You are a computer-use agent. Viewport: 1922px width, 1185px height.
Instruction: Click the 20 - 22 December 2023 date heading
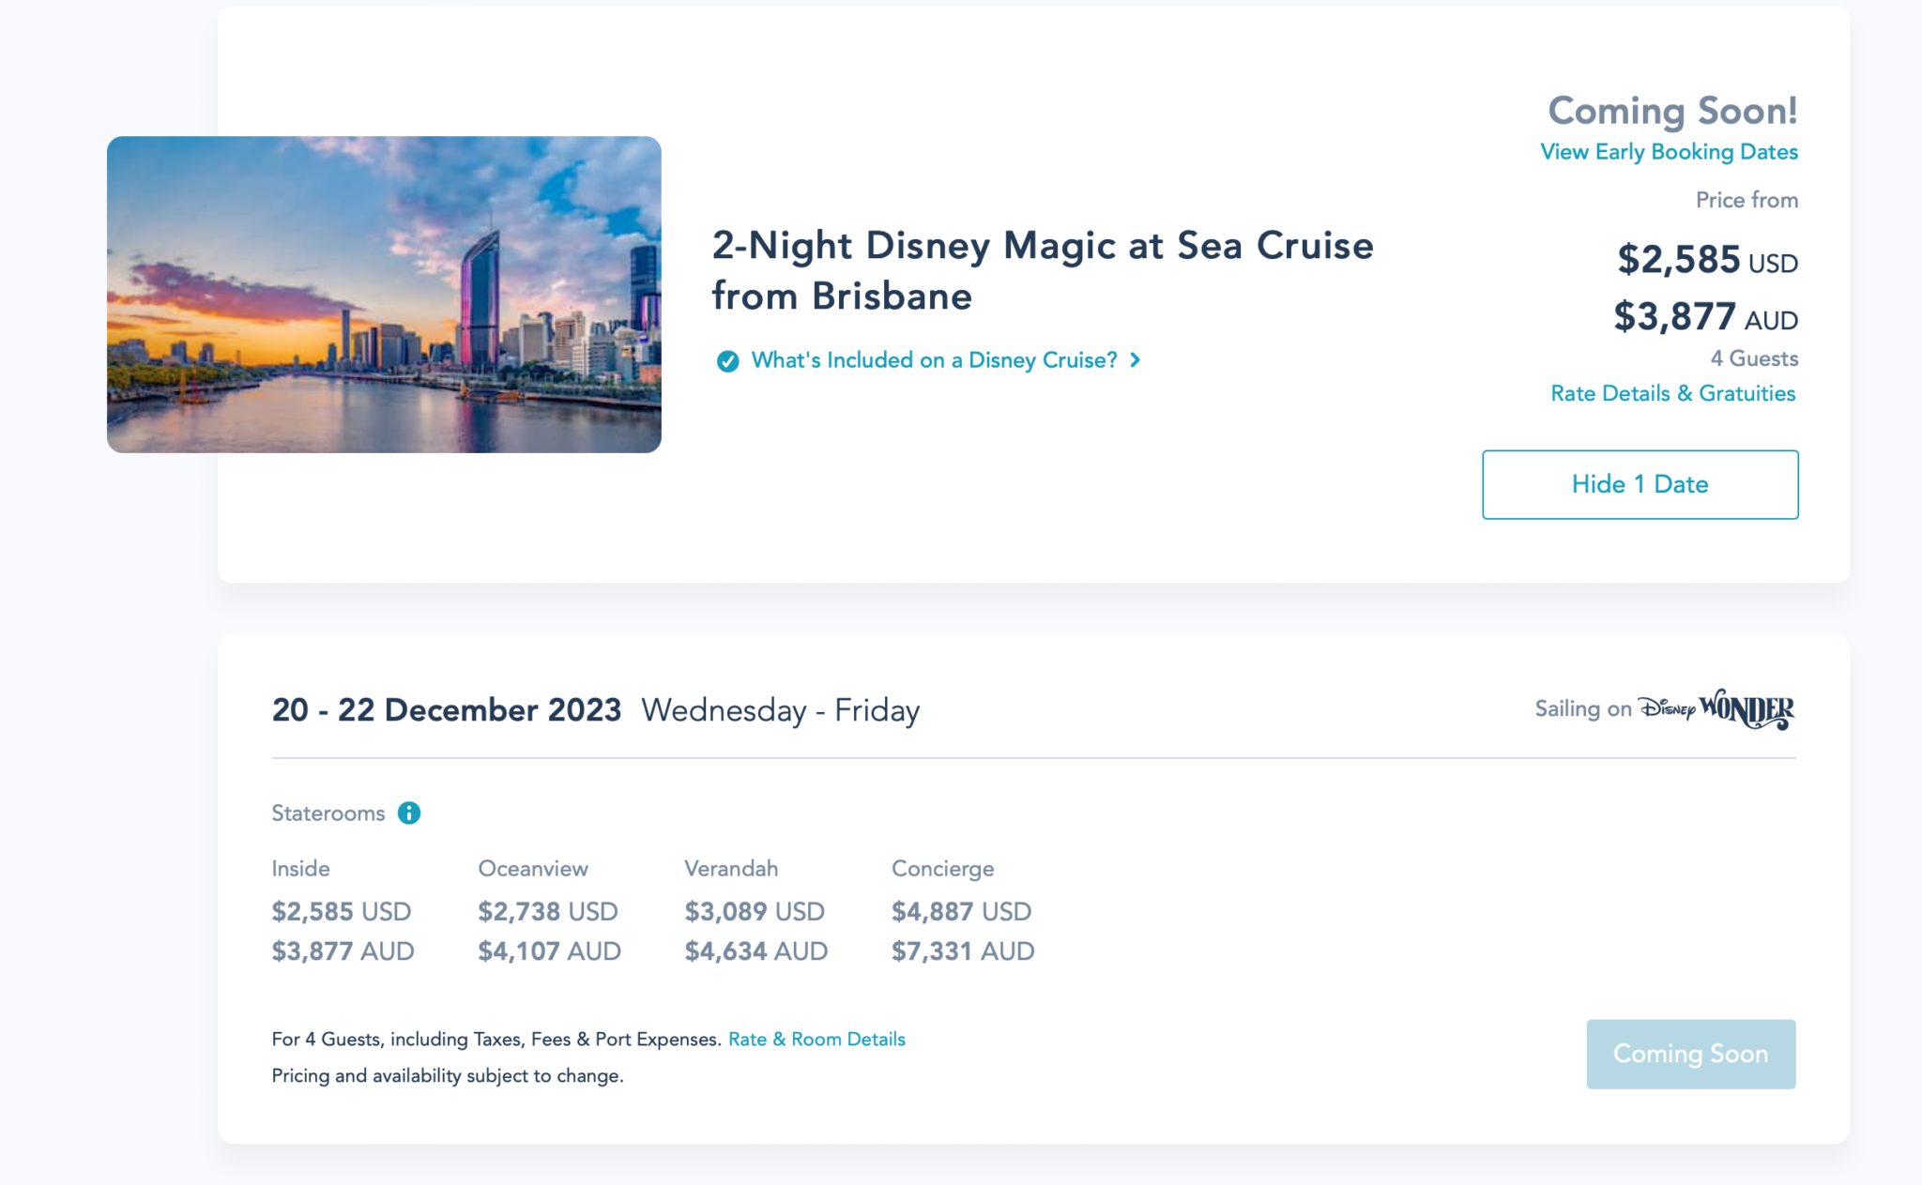(446, 710)
